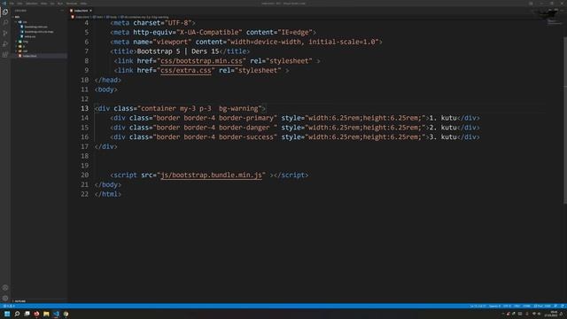The height and width of the screenshot is (319, 567).
Task: Change end of line sequence CRLF
Action: 517,306
